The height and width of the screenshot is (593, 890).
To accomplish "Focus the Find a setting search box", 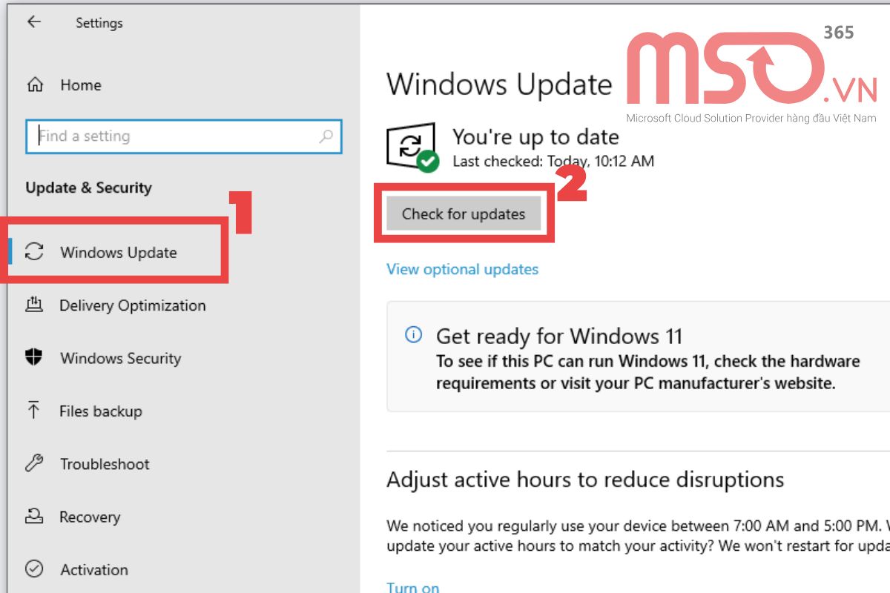I will coord(184,136).
